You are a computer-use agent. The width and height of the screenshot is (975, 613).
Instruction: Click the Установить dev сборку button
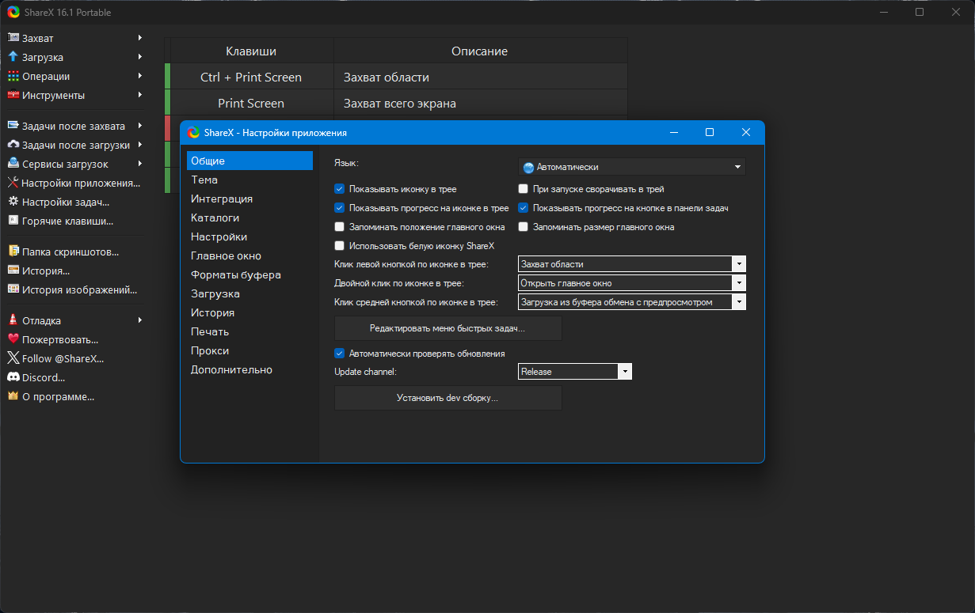click(448, 398)
